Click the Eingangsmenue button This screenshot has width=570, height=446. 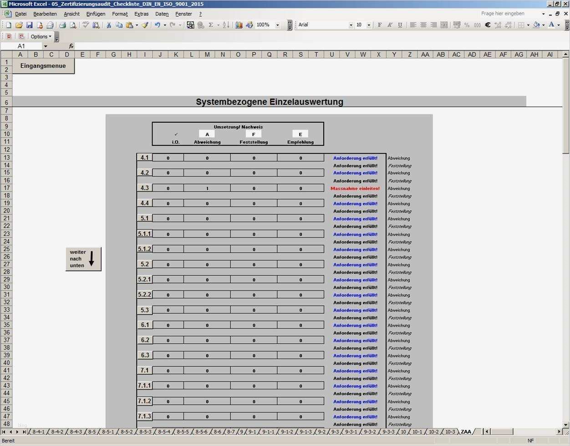(x=43, y=65)
